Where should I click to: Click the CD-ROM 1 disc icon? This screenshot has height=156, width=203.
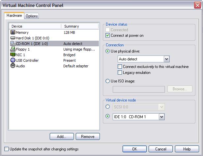click(13, 44)
